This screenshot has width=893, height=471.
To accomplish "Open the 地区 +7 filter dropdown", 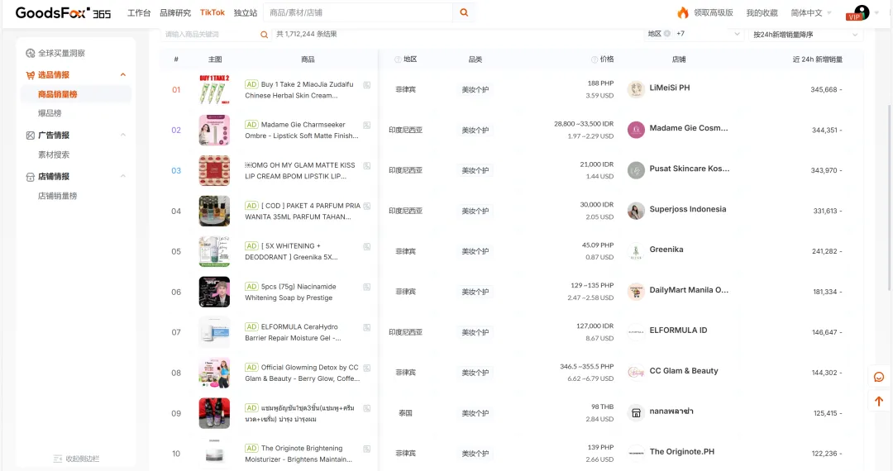I will point(694,34).
